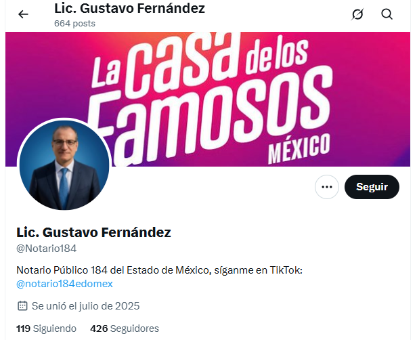417x340 pixels.
Task: Click the bold profile name below avatar
Action: [x=93, y=232]
